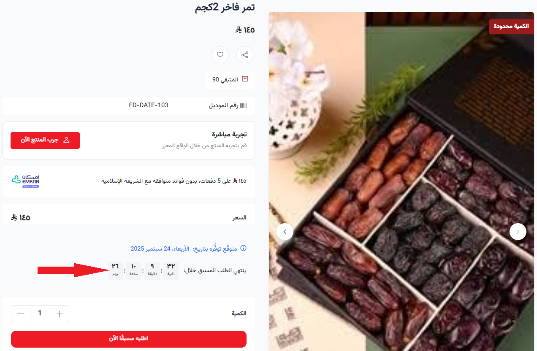
Task: Click the product title تمر فاخر 2كجم
Action: 225,7
